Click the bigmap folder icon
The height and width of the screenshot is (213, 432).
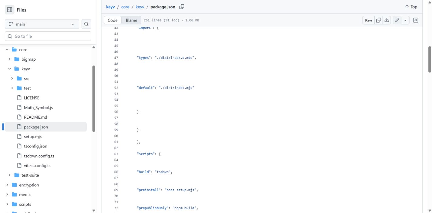17,59
